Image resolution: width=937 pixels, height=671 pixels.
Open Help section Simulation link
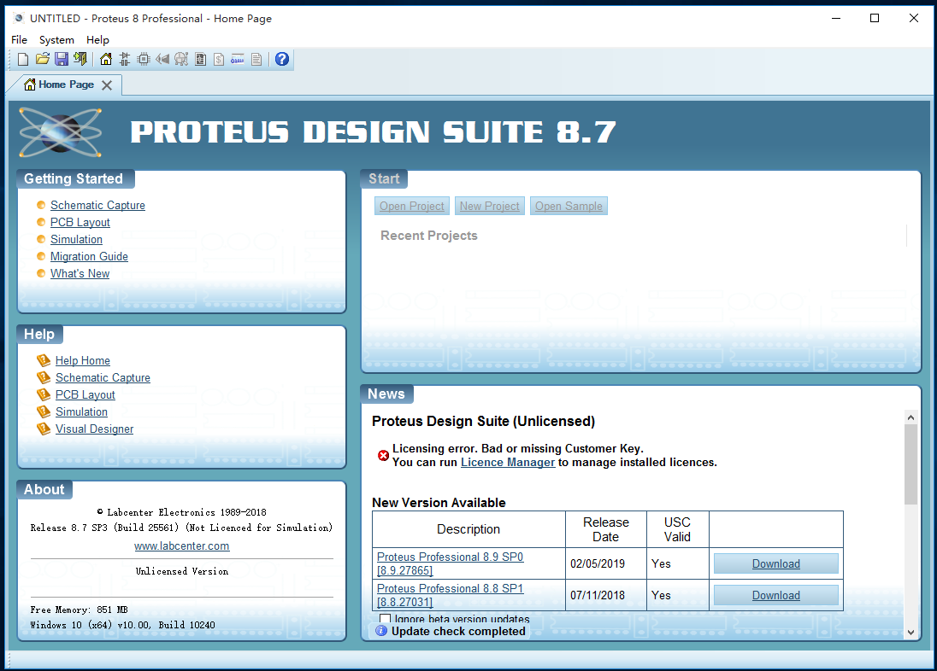coord(81,412)
